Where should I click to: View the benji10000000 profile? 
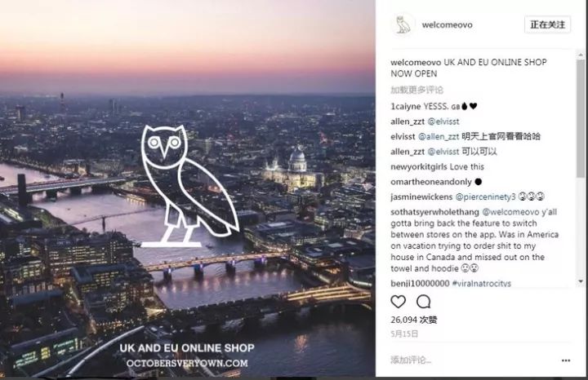pyautogui.click(x=420, y=283)
